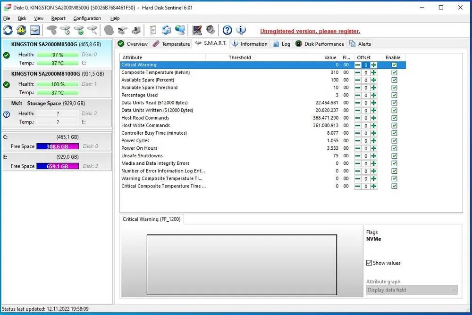
Task: Switch to the Log tab
Action: [x=282, y=44]
